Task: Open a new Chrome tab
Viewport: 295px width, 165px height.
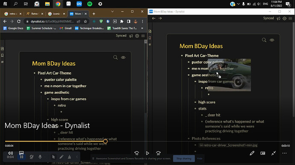Action: [94, 14]
